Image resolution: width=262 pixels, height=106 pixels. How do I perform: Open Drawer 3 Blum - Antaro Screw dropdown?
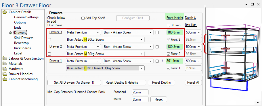click(128, 32)
